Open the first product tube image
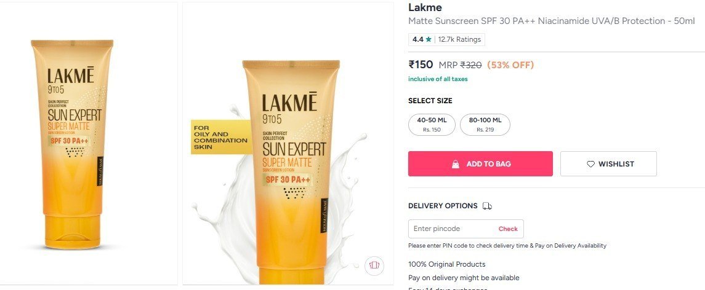 89,144
